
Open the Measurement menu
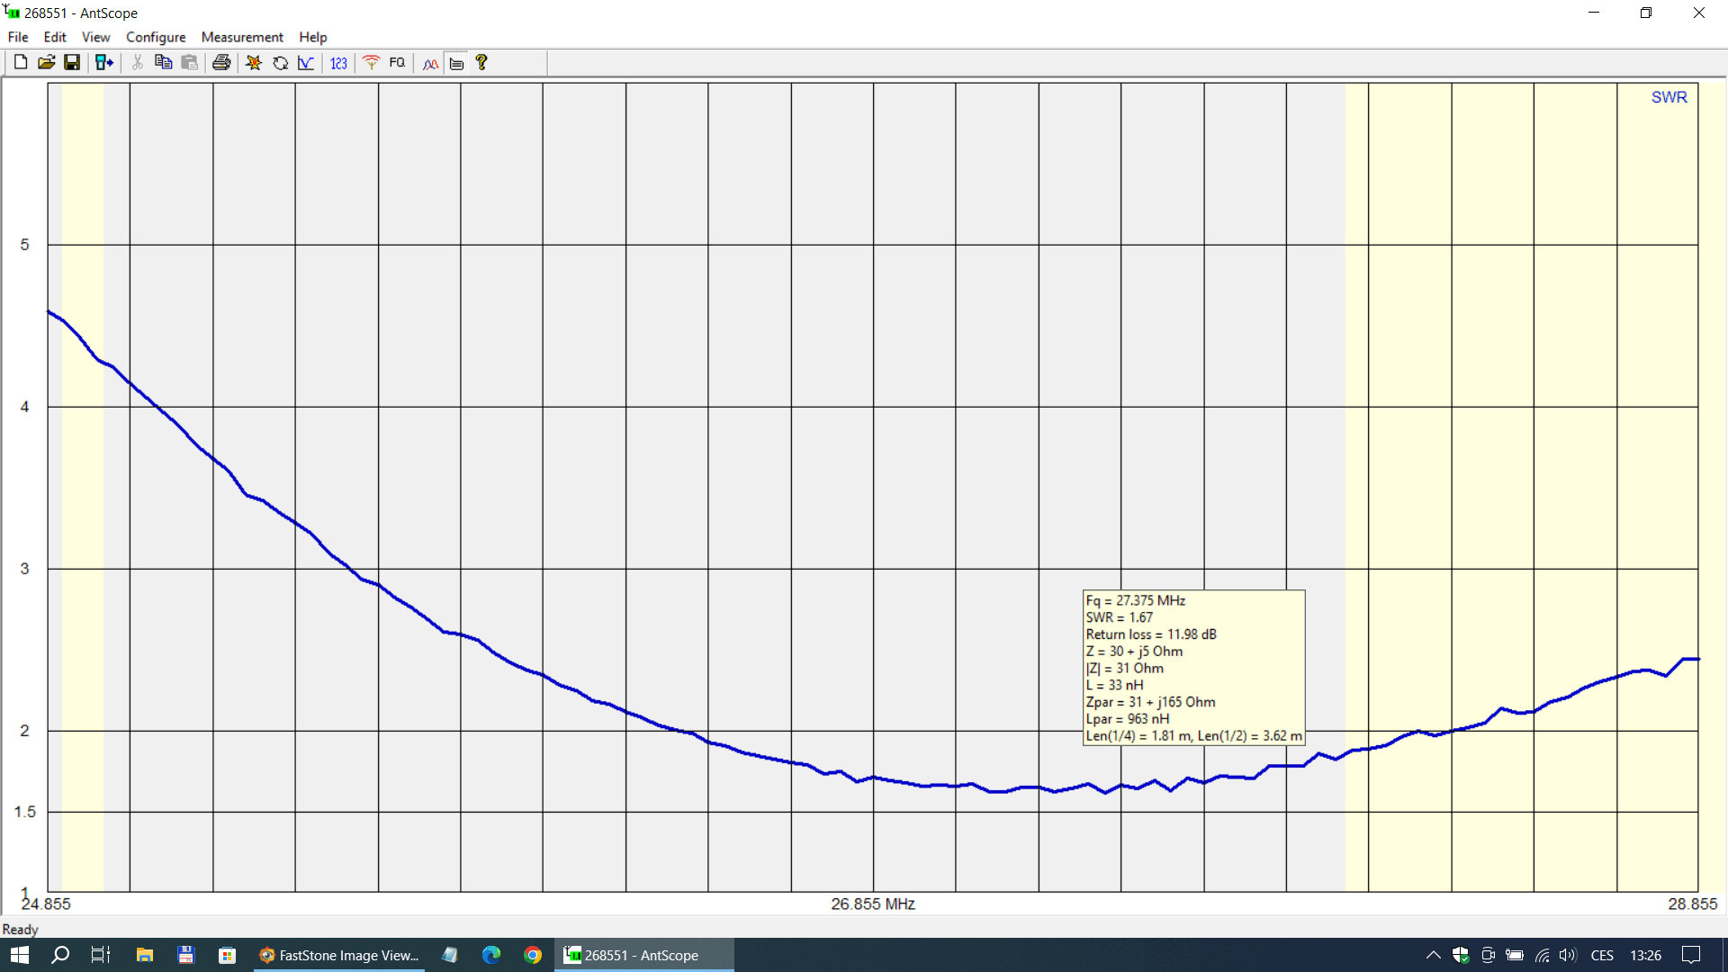coord(241,37)
